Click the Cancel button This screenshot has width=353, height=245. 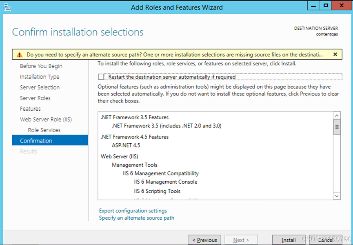(325, 240)
